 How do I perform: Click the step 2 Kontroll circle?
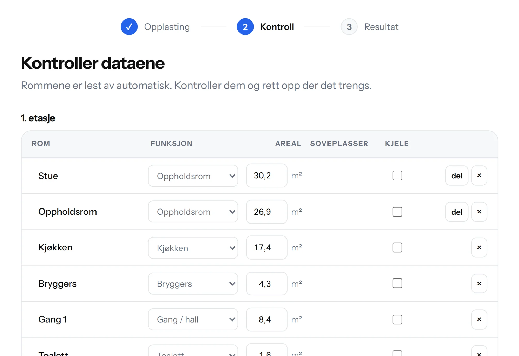(x=245, y=27)
